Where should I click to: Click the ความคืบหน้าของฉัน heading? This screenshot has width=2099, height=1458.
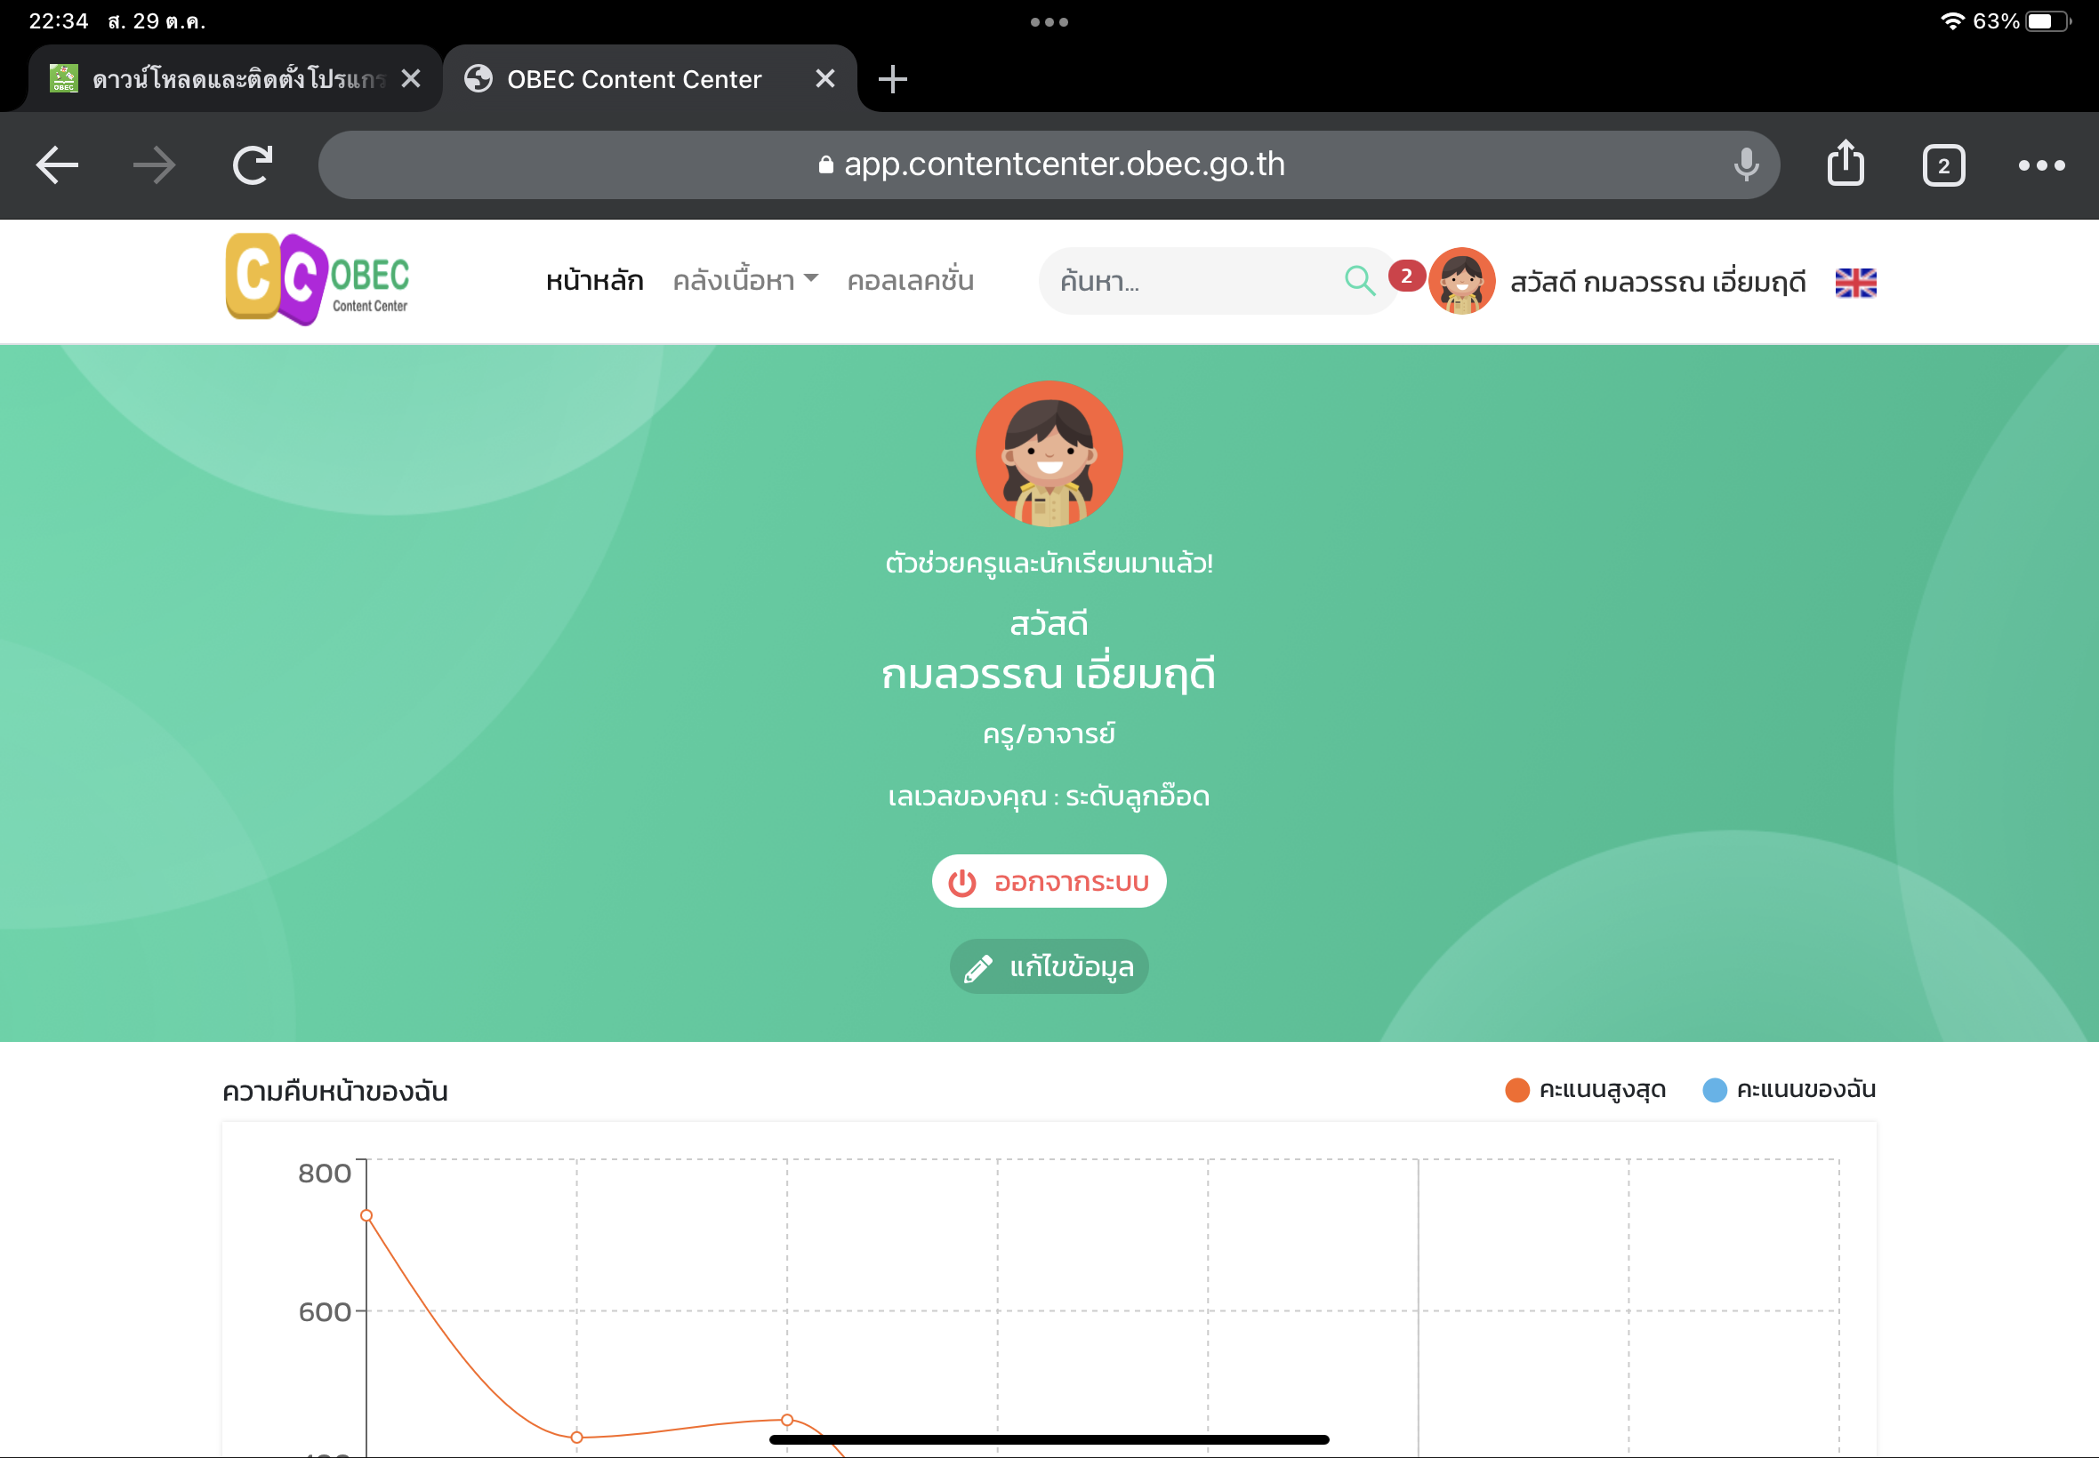pos(334,1092)
